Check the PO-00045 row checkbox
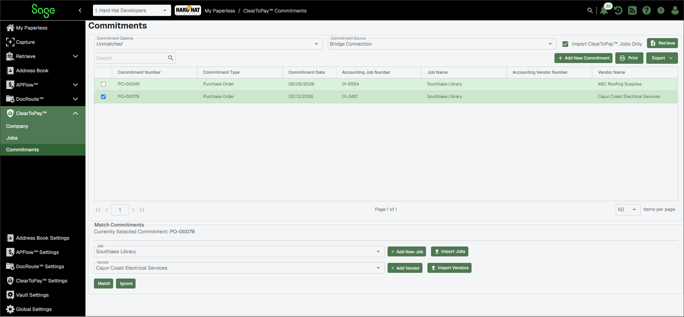The height and width of the screenshot is (317, 684). [103, 84]
